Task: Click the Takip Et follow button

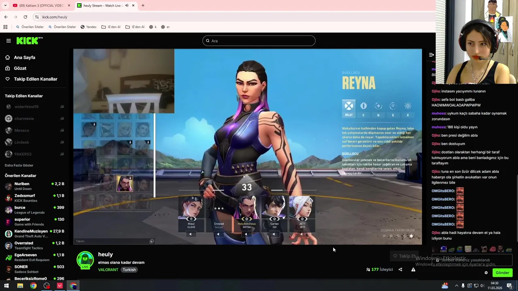Action: [x=404, y=256]
